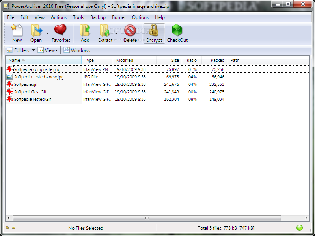Click the Windows layout icon
Image resolution: width=315 pixels, height=236 pixels.
67,50
